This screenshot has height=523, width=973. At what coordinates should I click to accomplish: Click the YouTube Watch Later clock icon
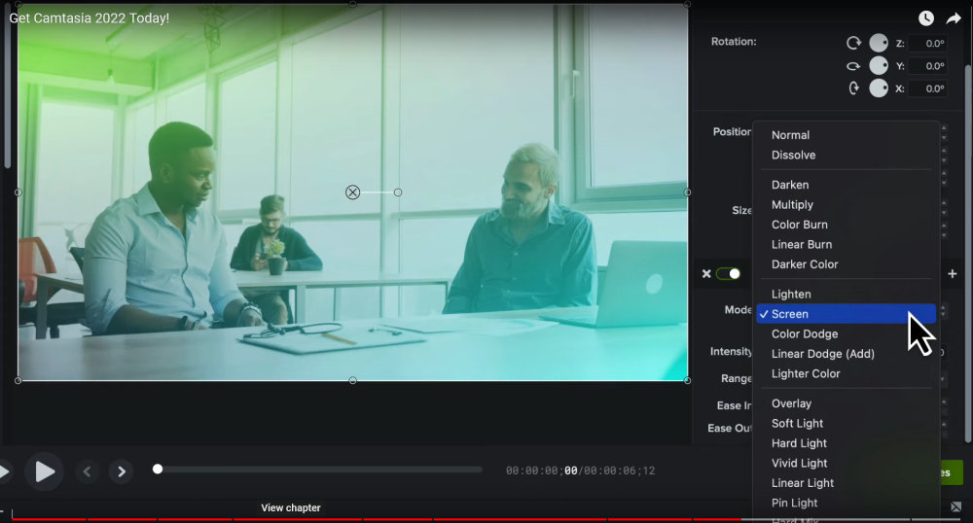pos(926,18)
